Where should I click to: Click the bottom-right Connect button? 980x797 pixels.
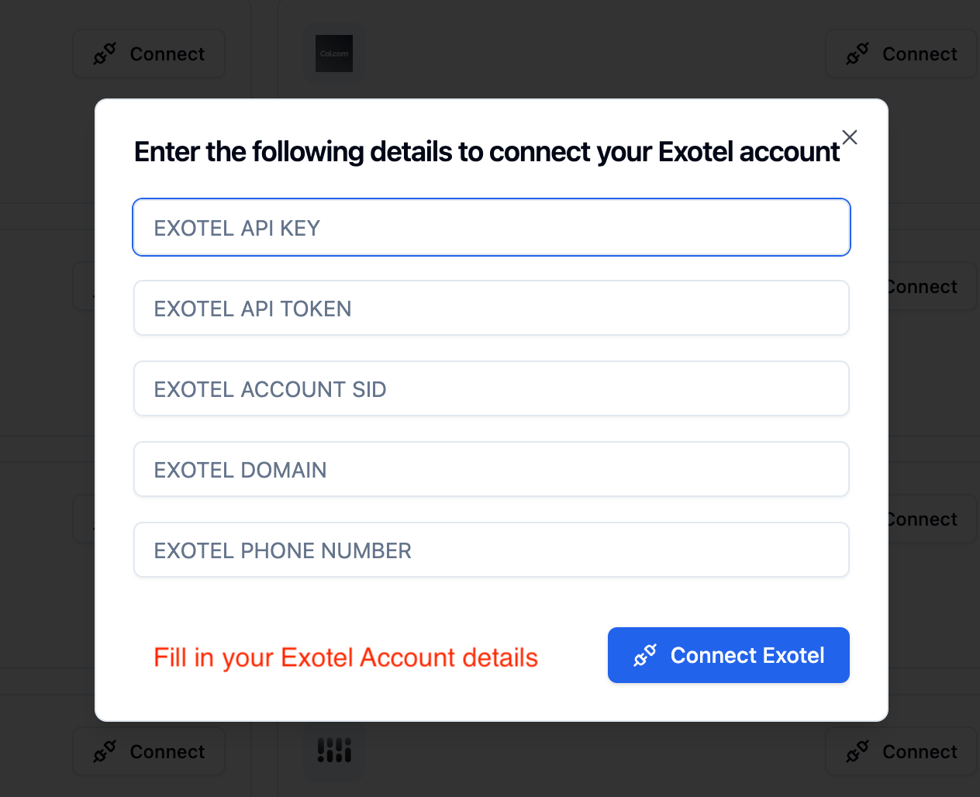coord(901,751)
